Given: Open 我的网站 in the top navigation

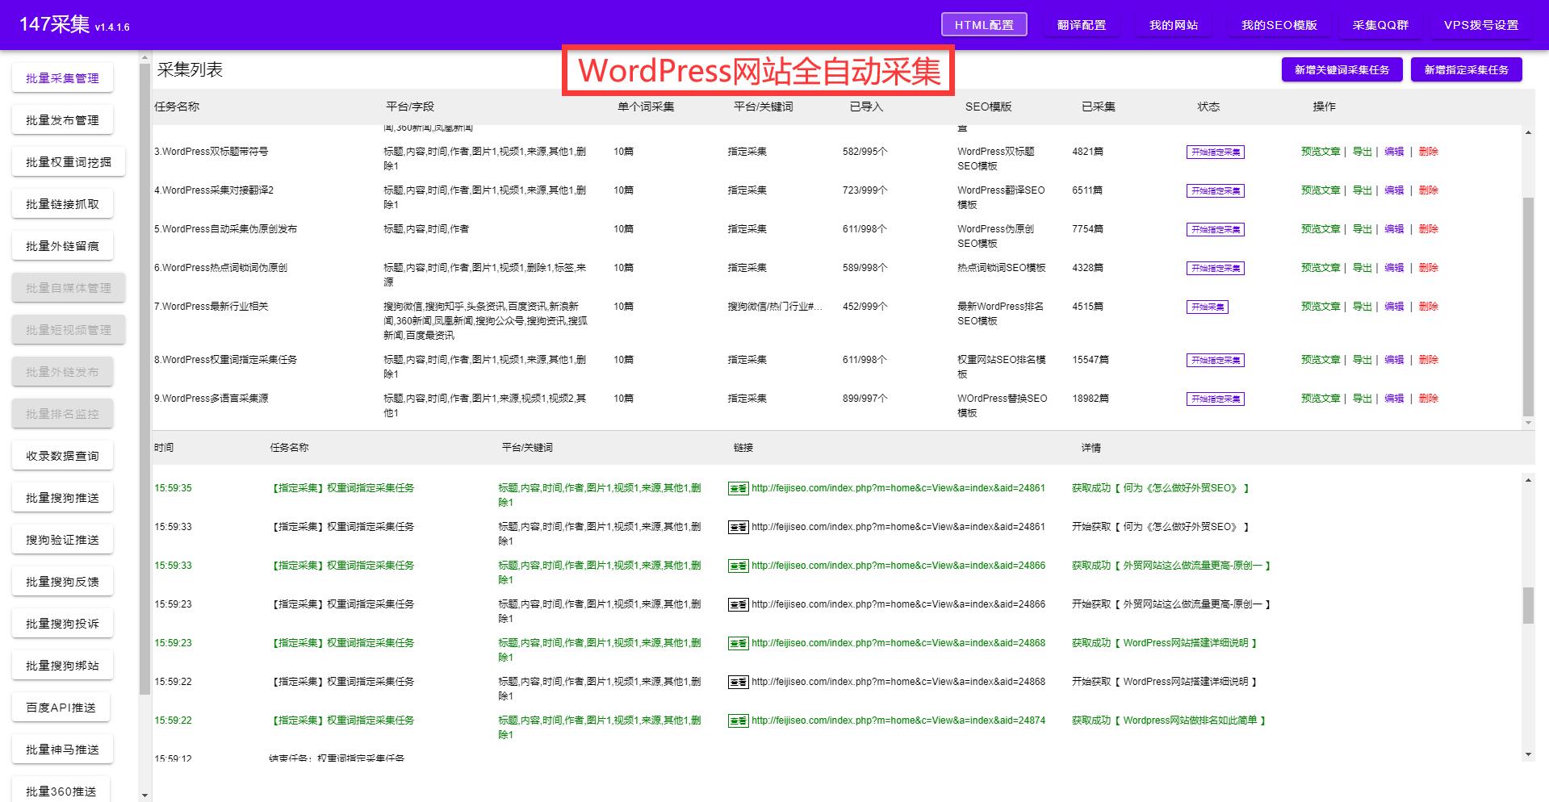Looking at the screenshot, I should (x=1173, y=24).
